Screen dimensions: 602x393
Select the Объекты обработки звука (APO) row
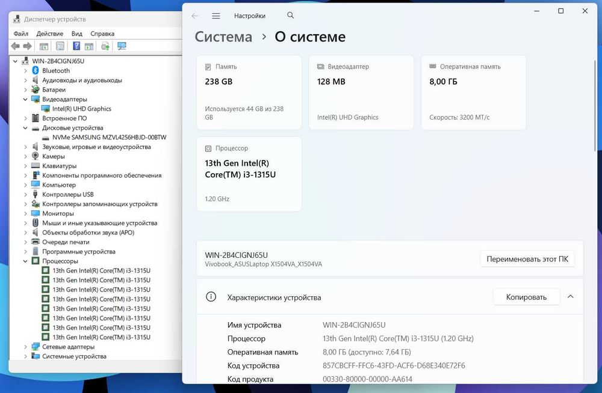pyautogui.click(x=88, y=233)
